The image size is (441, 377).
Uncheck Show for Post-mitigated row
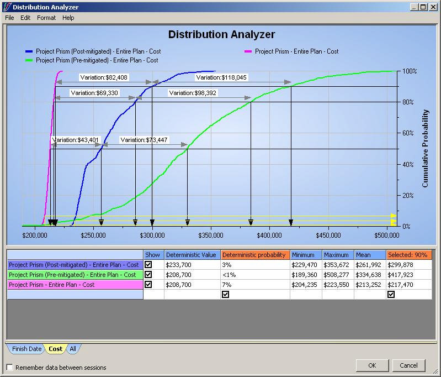click(x=148, y=265)
